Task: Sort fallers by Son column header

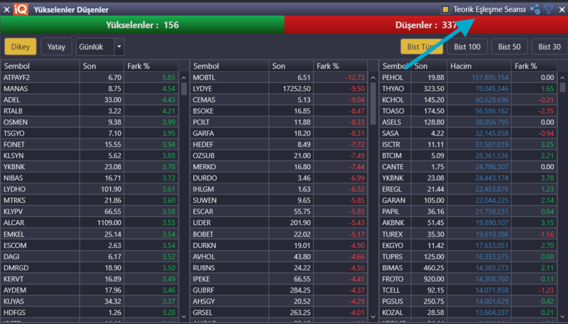Action: tap(291, 66)
